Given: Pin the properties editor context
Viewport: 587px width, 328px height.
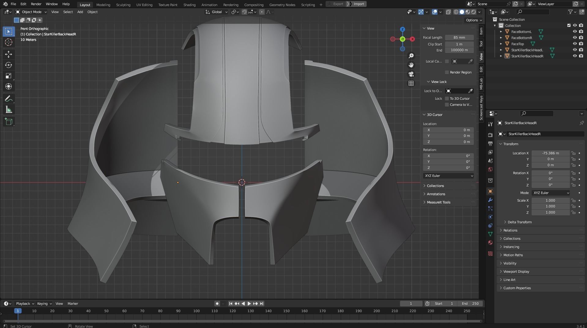Looking at the screenshot, I should (581, 123).
